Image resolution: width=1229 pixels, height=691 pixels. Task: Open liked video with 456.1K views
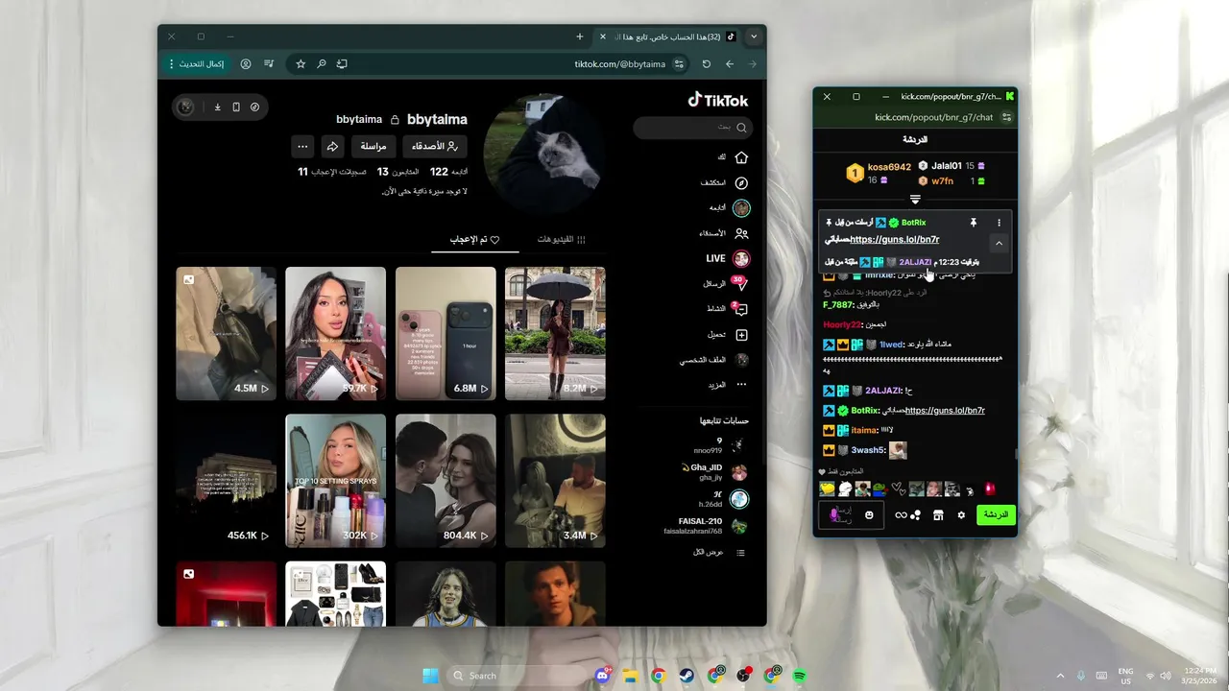pyautogui.click(x=226, y=481)
